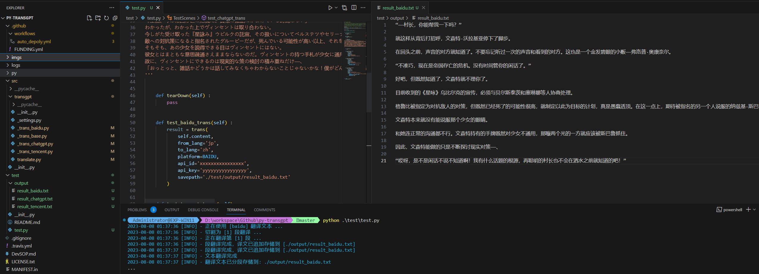Open the Explorer more actions menu
759x274 pixels.
[x=112, y=8]
